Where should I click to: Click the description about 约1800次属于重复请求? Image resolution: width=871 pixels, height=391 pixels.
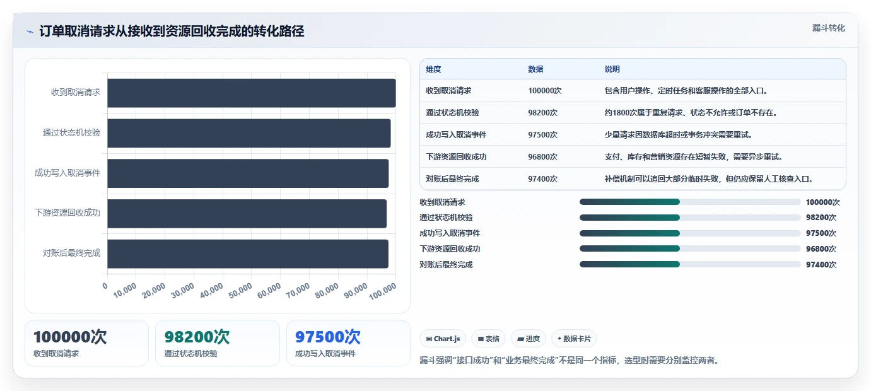[x=691, y=113]
